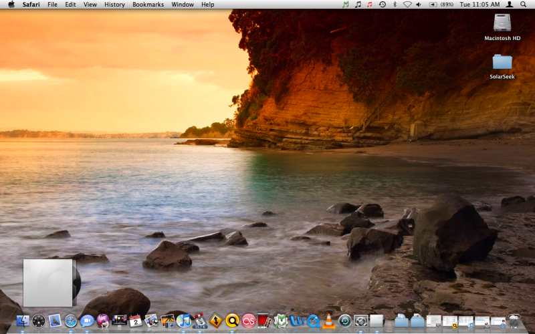Launch QuickTime Player from the Dock
Screen dimensions: 535x334
pyautogui.click(x=313, y=321)
